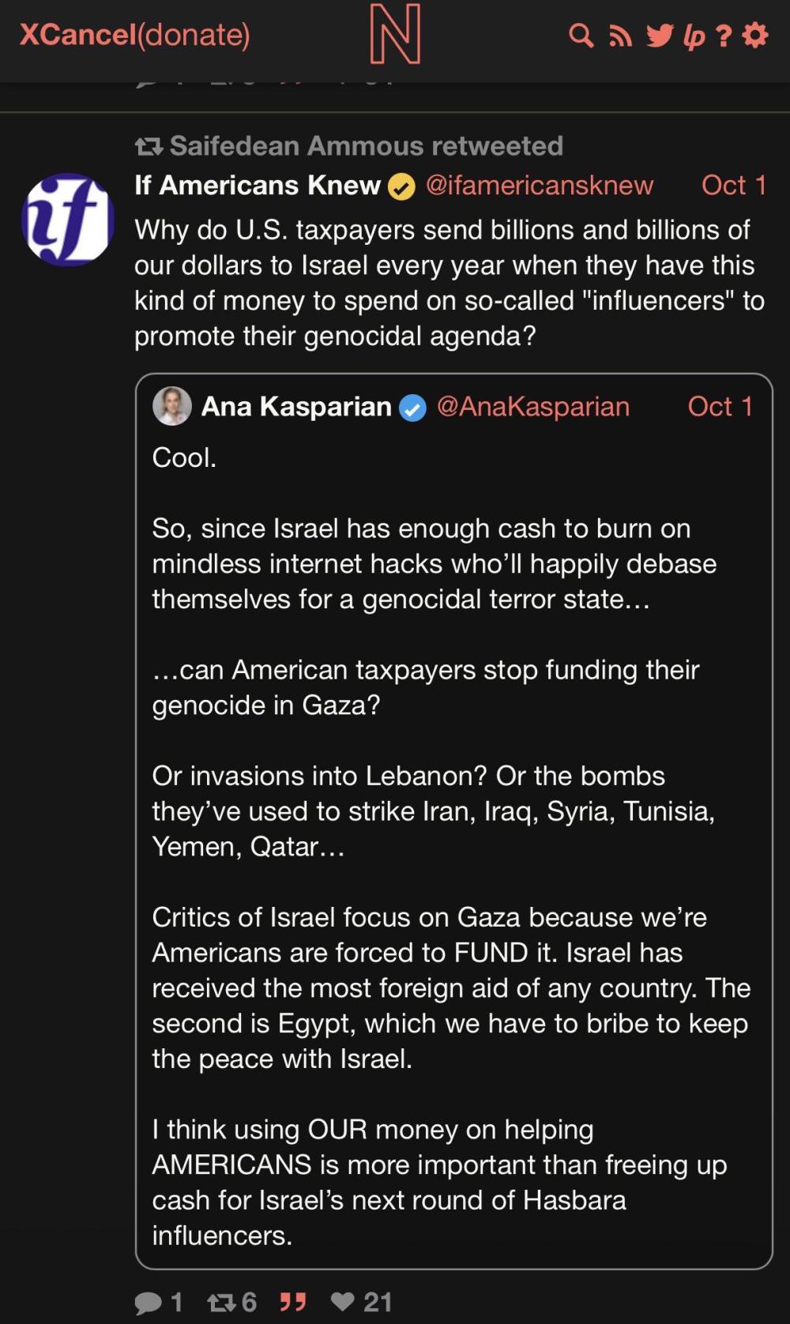
Task: Open preferences via the gear icon
Action: [x=756, y=36]
